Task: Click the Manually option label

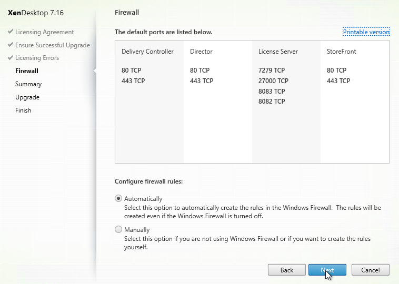Action: point(137,230)
